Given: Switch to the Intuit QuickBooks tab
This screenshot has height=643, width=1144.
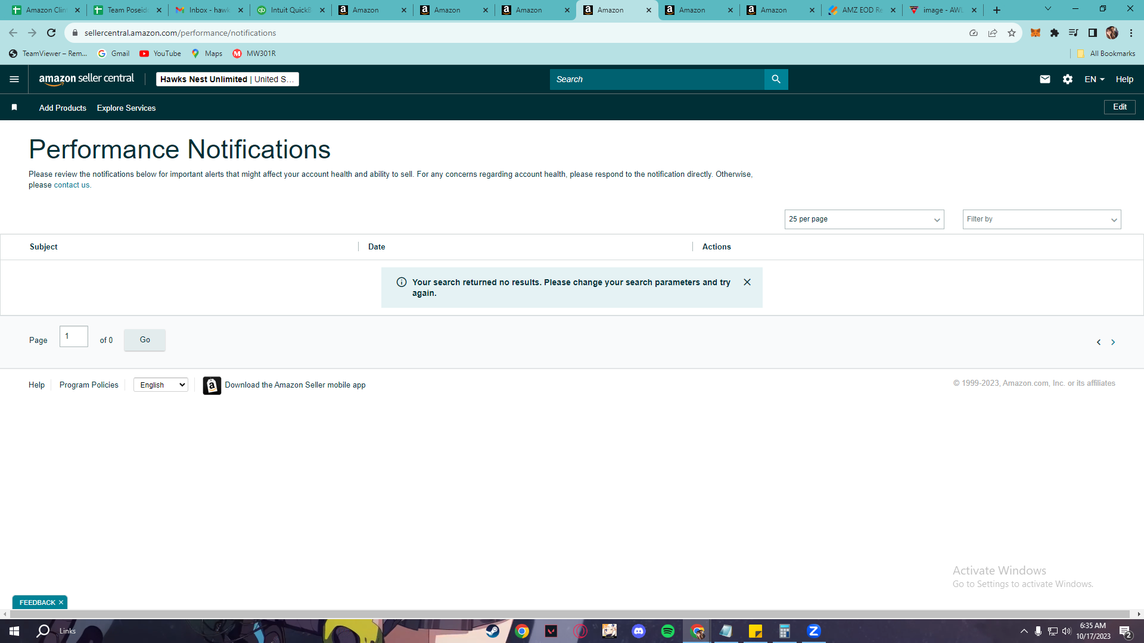Looking at the screenshot, I should point(290,10).
